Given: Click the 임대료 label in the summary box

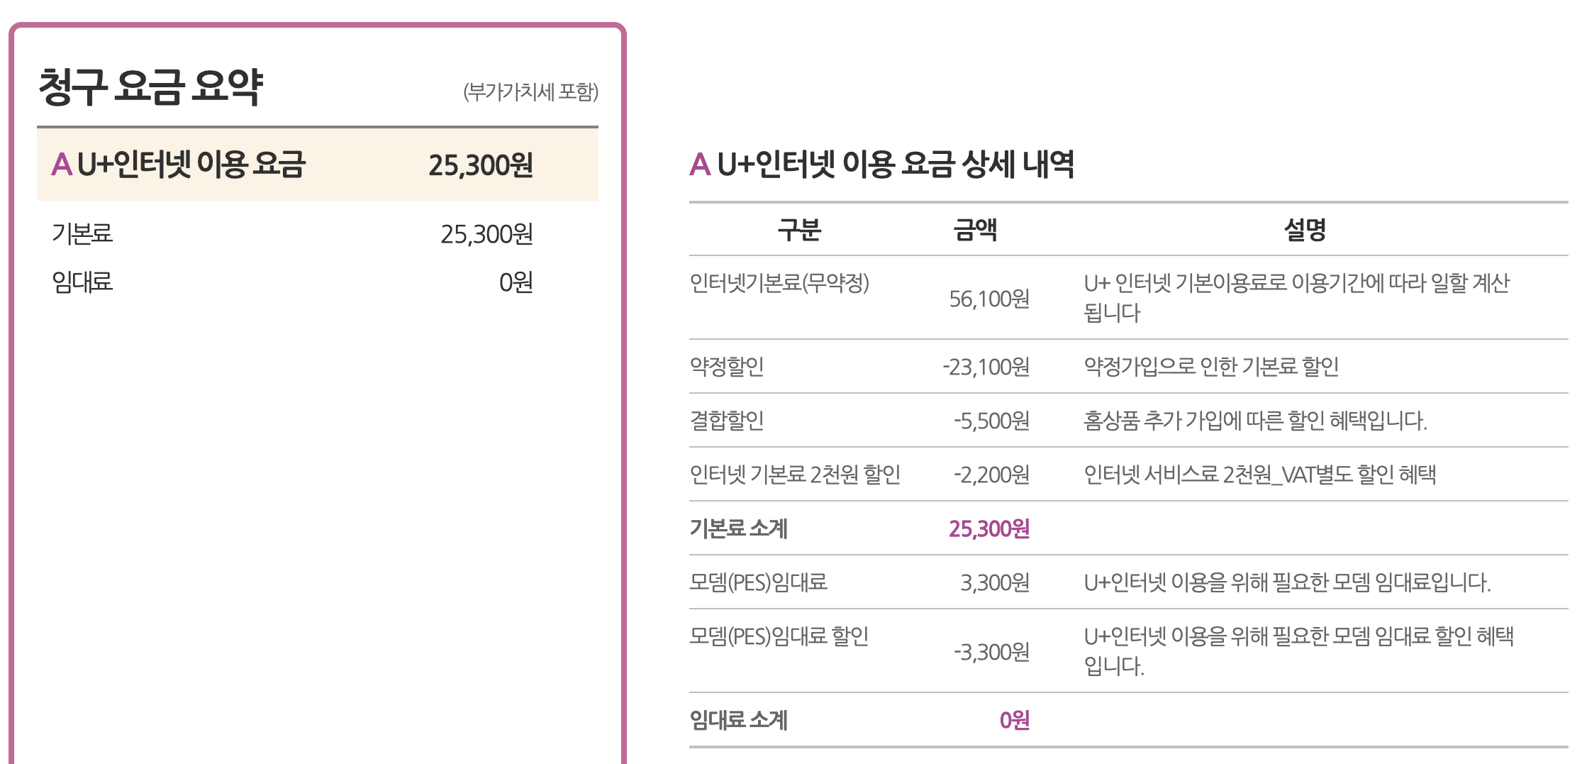Looking at the screenshot, I should point(82,282).
